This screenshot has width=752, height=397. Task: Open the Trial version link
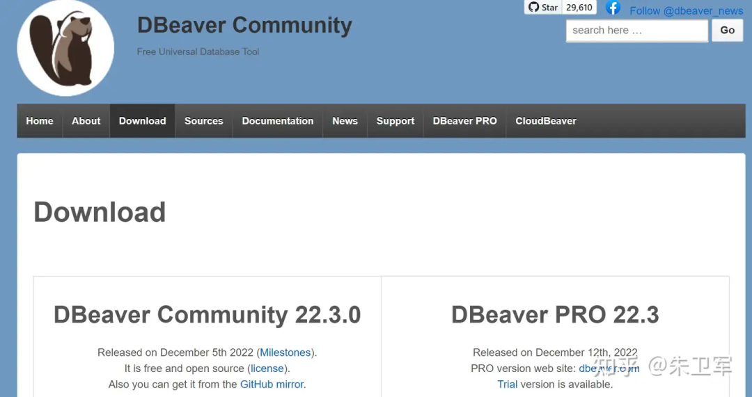(x=508, y=384)
